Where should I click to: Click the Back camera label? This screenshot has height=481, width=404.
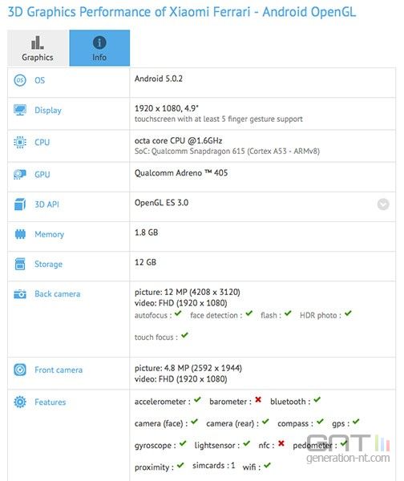click(x=58, y=294)
